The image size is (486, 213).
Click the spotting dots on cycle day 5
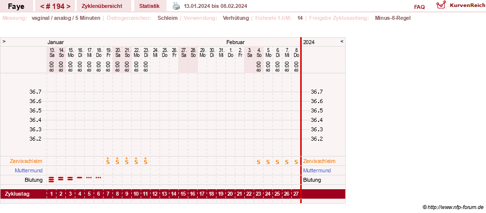(x=89, y=178)
